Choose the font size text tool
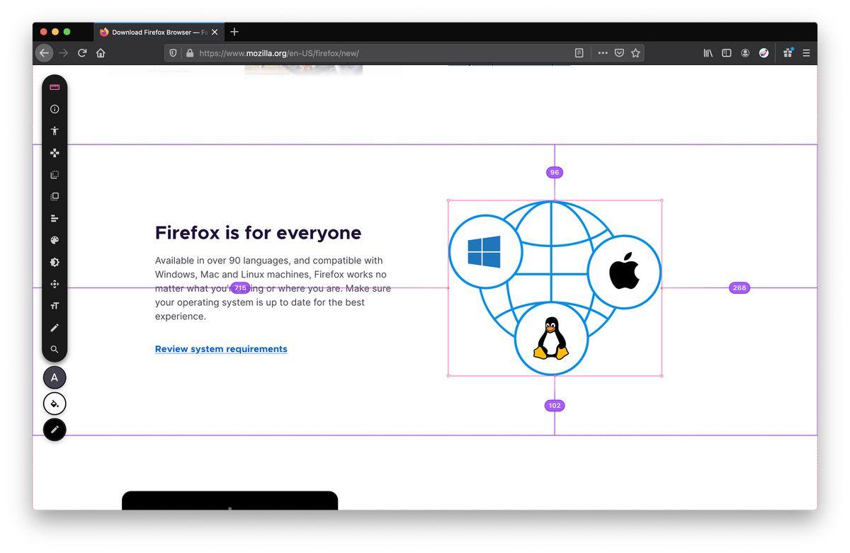Viewport: 850px width, 553px height. 55,306
